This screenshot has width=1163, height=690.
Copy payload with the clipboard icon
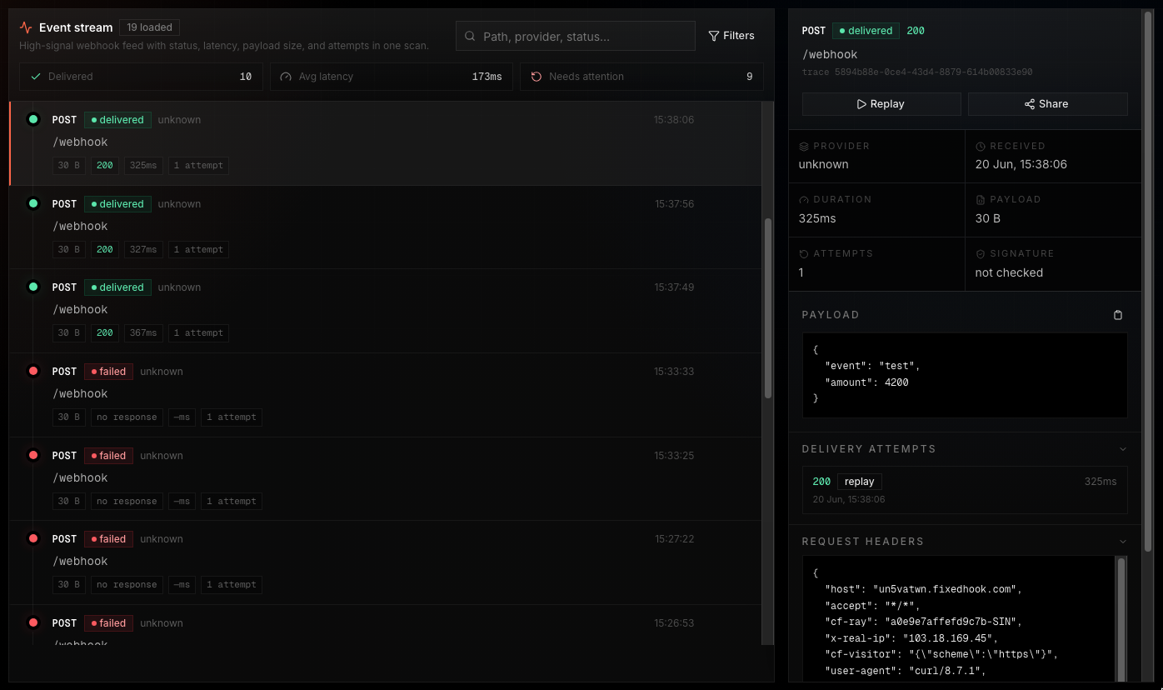tap(1118, 315)
